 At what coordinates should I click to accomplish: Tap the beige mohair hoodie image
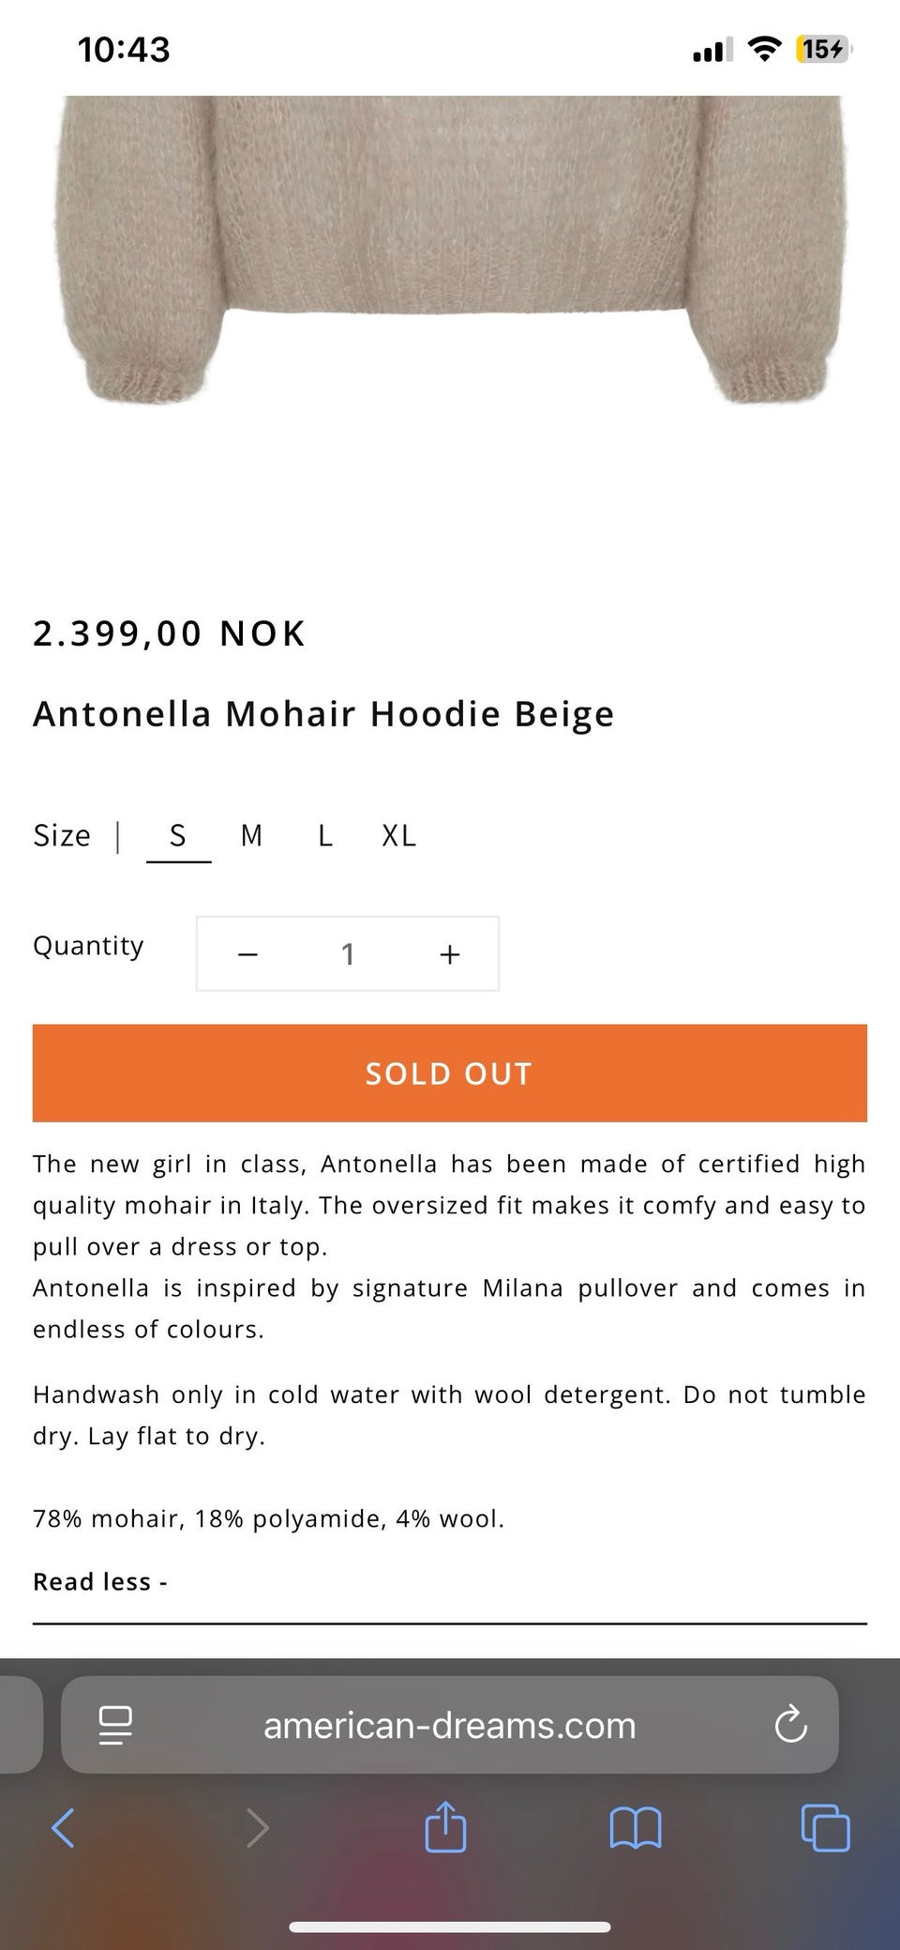coord(450,253)
